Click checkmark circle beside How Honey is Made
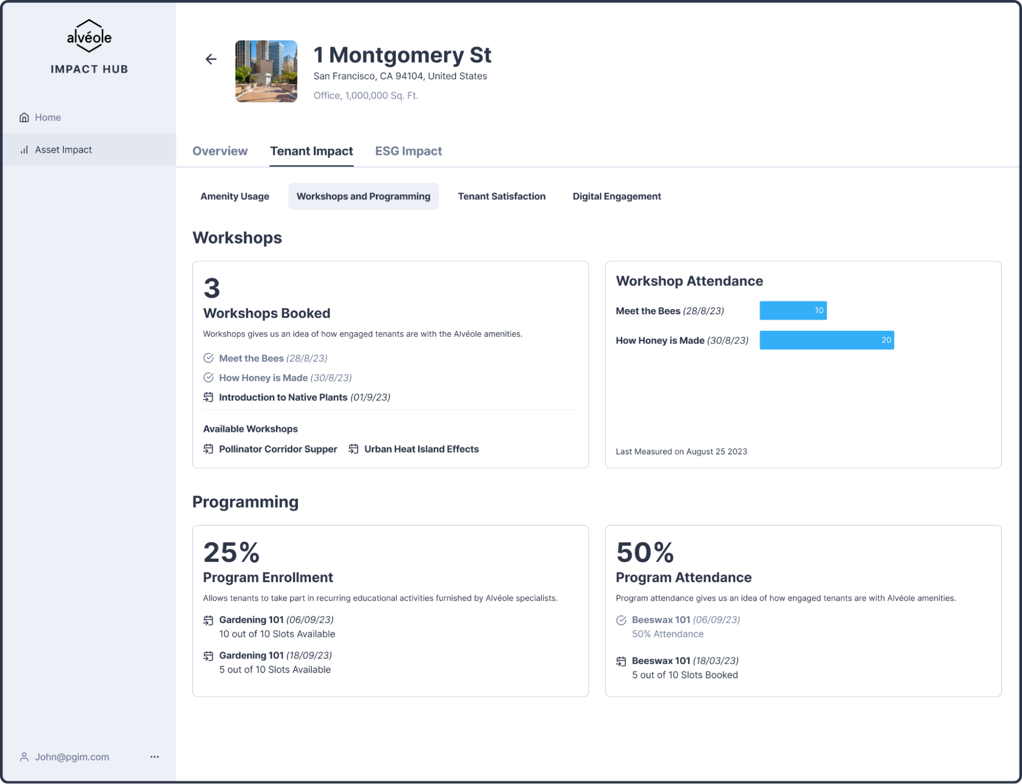Image resolution: width=1022 pixels, height=784 pixels. pos(208,378)
